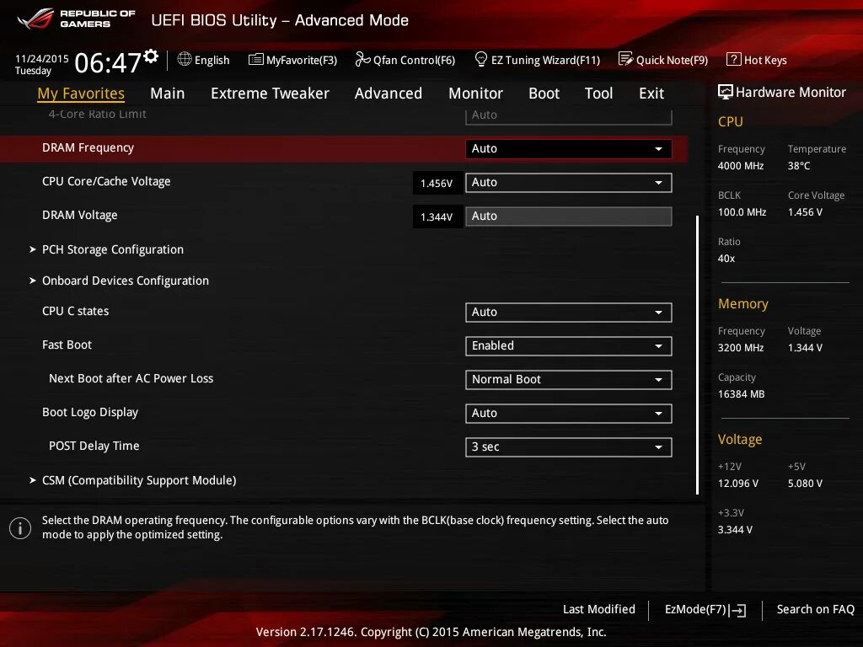Click the Hot Keys question icon

733,59
